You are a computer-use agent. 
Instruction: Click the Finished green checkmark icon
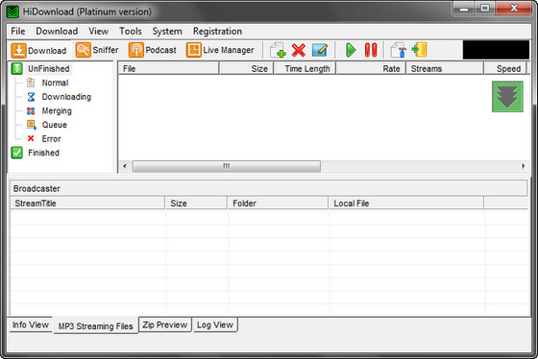[x=17, y=153]
